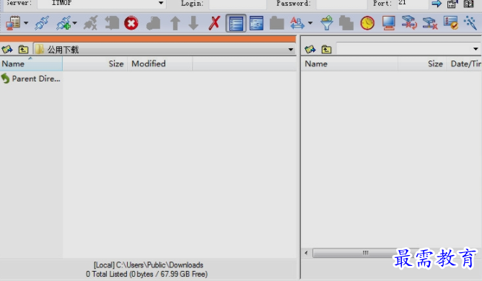Open local pane bookmark icon
Image resolution: width=482 pixels, height=281 pixels.
point(7,49)
